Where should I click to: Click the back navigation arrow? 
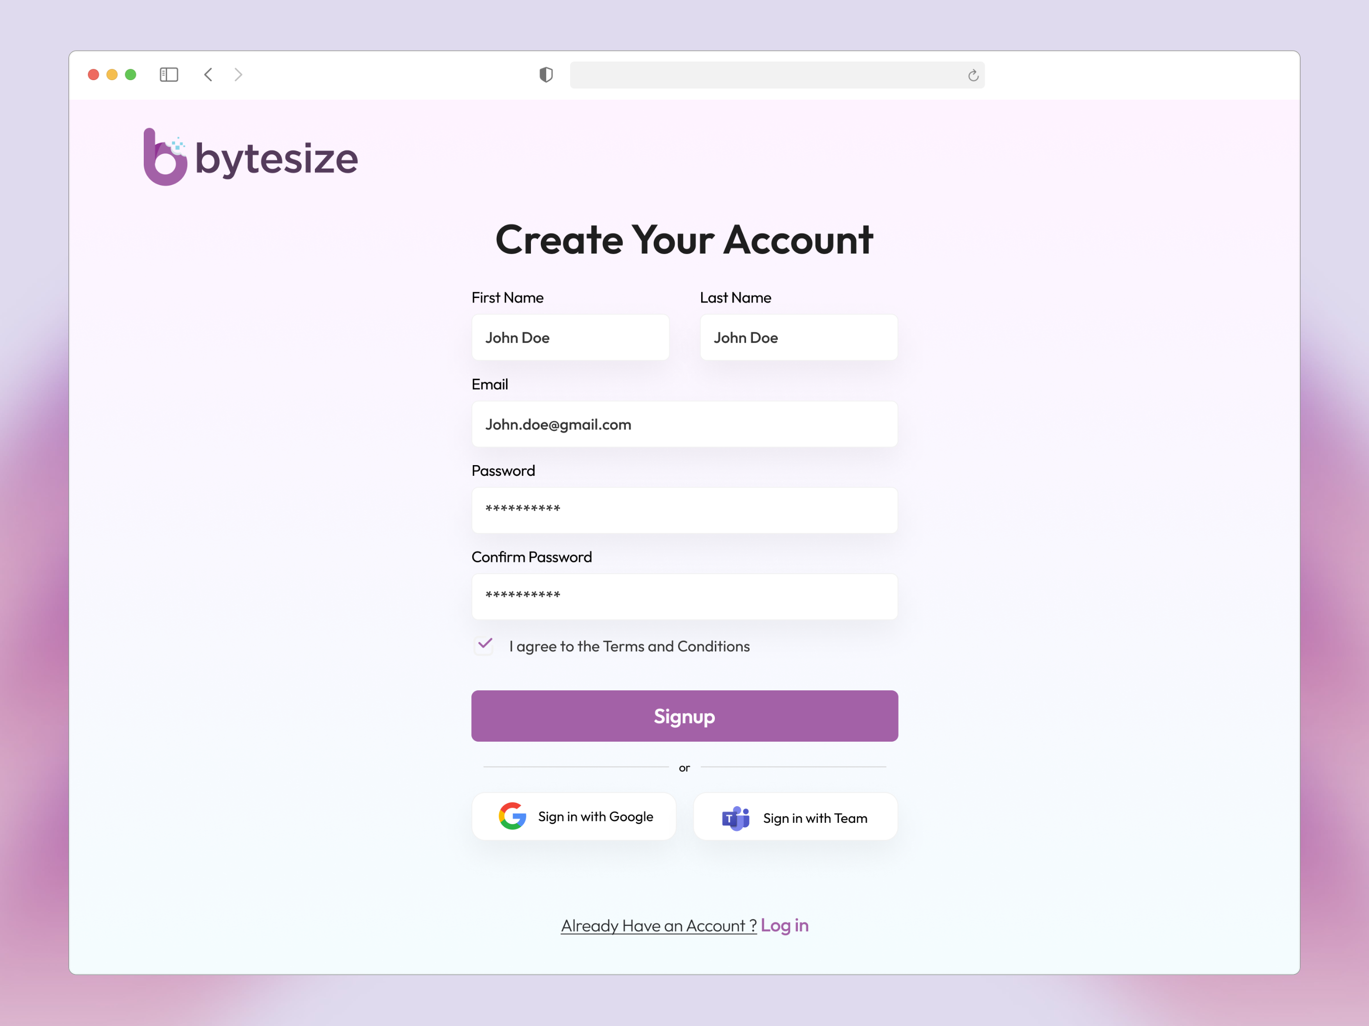208,74
